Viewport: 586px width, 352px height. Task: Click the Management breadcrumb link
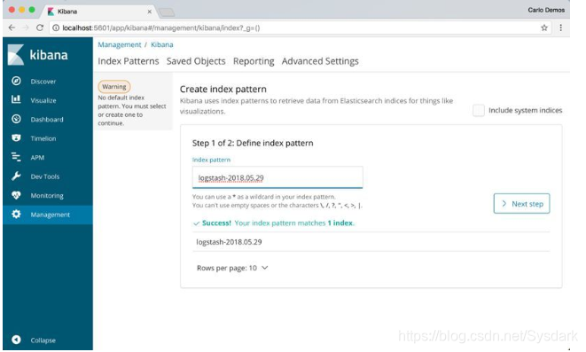(x=119, y=45)
